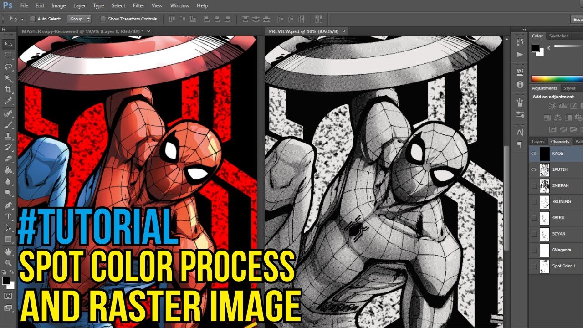Hide the 1PUTIH channel eye icon
This screenshot has height=328, width=583.
coord(534,169)
